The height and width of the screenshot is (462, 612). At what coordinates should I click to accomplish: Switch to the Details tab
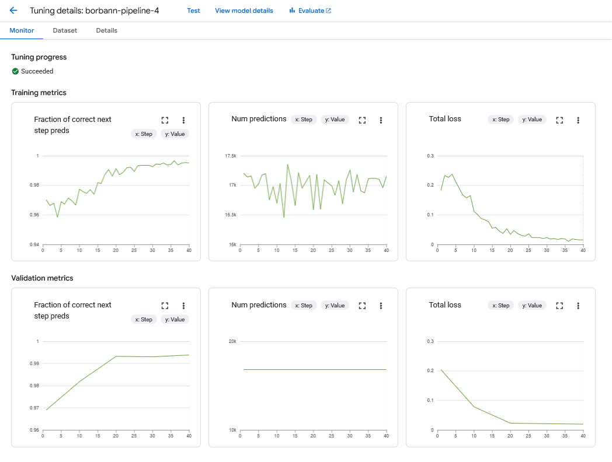[106, 30]
